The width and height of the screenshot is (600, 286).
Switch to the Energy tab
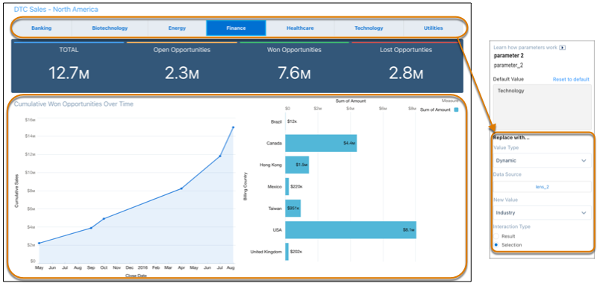pos(177,28)
